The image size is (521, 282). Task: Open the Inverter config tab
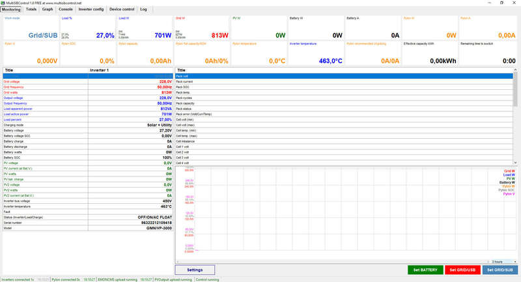tap(91, 9)
